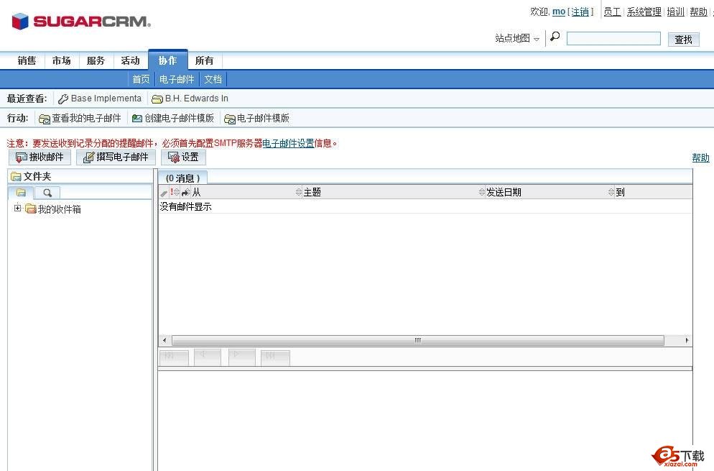The image size is (714, 471).
Task: Click the attachment column icon in the mail header
Action: [164, 193]
